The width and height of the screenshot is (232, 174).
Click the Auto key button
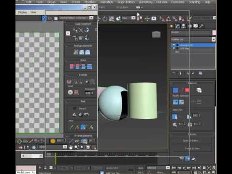tap(141, 168)
